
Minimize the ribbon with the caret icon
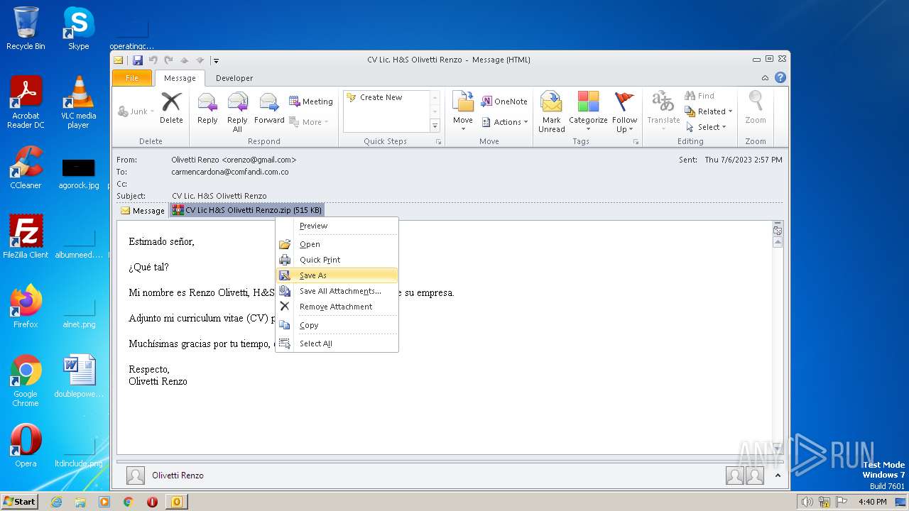[x=765, y=78]
